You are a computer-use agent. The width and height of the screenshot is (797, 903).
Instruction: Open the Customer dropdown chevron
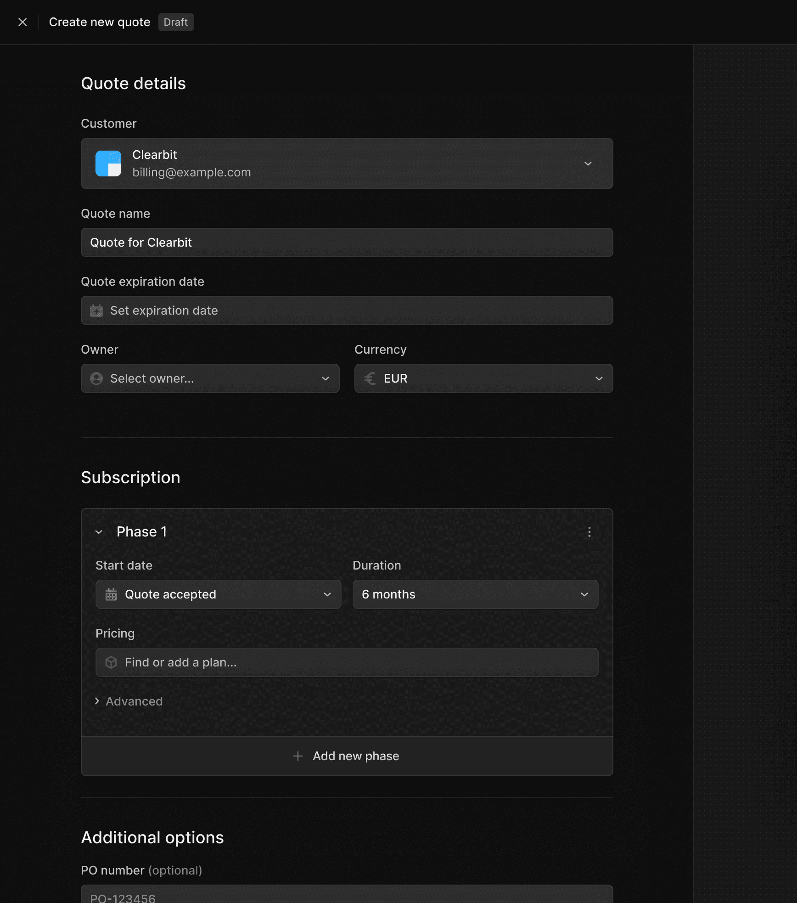pos(588,164)
